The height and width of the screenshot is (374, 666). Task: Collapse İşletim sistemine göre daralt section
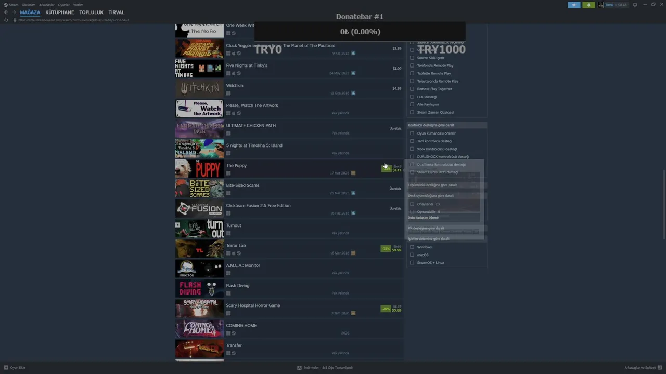click(x=446, y=239)
